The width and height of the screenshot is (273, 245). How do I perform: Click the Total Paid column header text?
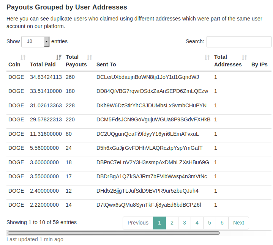(x=43, y=64)
